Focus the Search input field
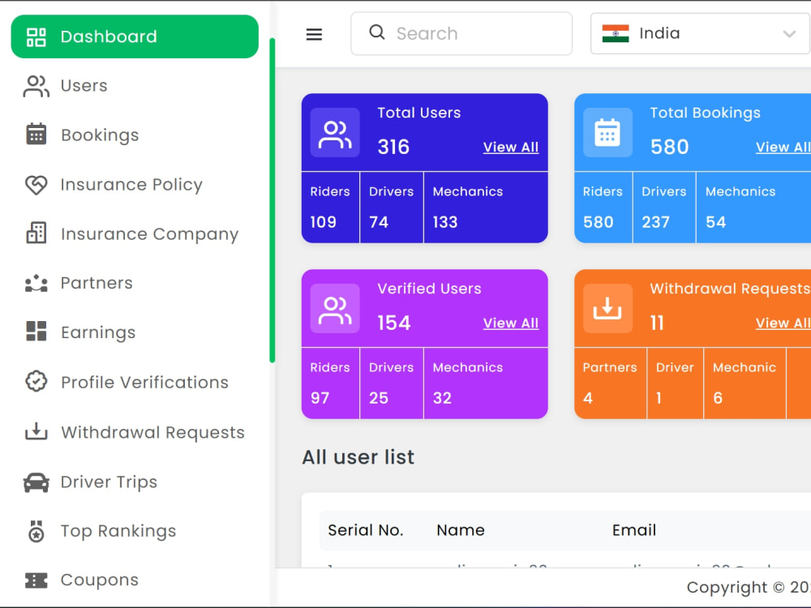 [x=461, y=33]
